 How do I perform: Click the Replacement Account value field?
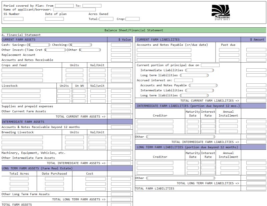point(121,55)
